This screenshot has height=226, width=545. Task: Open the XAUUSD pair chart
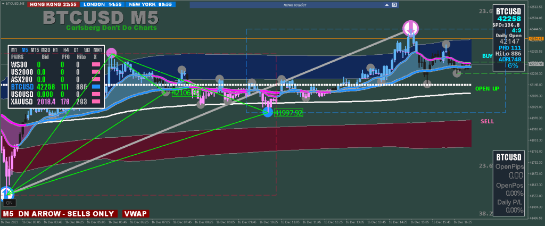coord(21,101)
